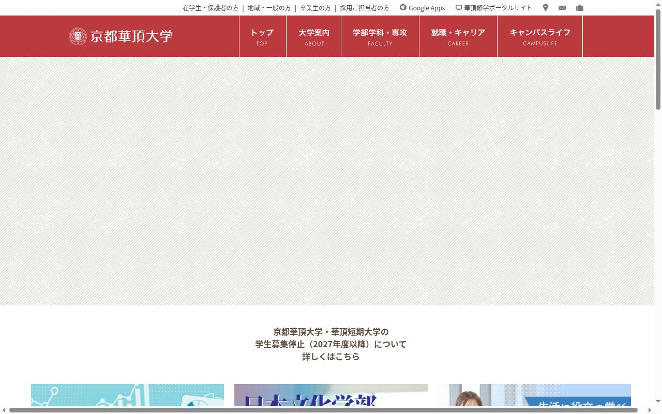The image size is (662, 414).
Task: Click the globe icon beside Google Apps
Action: pos(403,8)
